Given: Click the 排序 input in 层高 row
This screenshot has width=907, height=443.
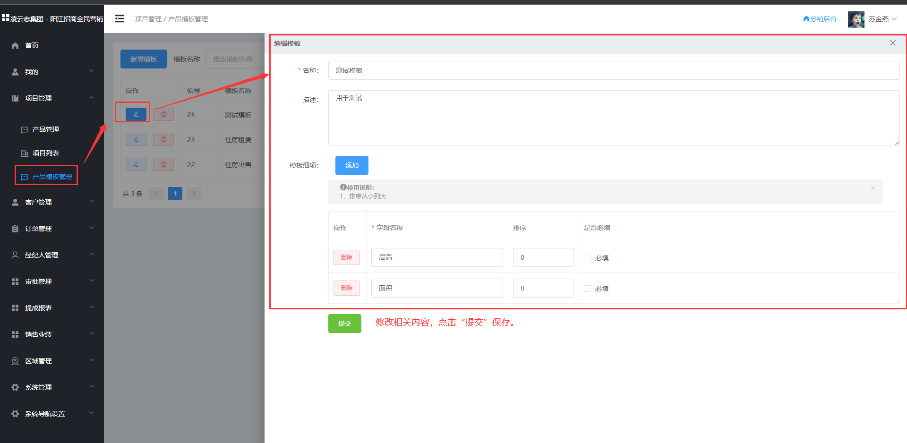Looking at the screenshot, I should pyautogui.click(x=543, y=257).
